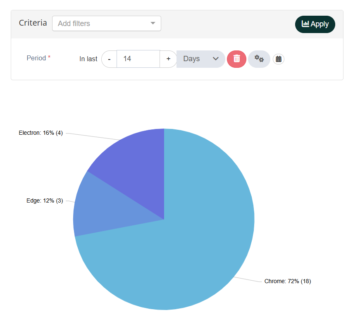The height and width of the screenshot is (322, 353).
Task: Click the "Chrome: 72% (18)" label
Action: tap(288, 281)
